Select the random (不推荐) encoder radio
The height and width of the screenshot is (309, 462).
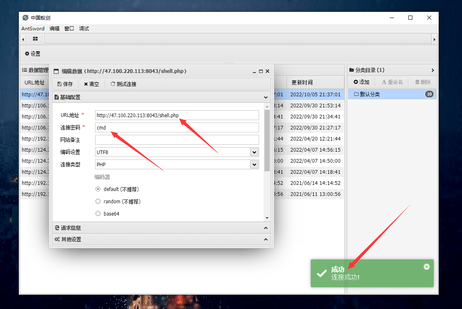click(98, 202)
